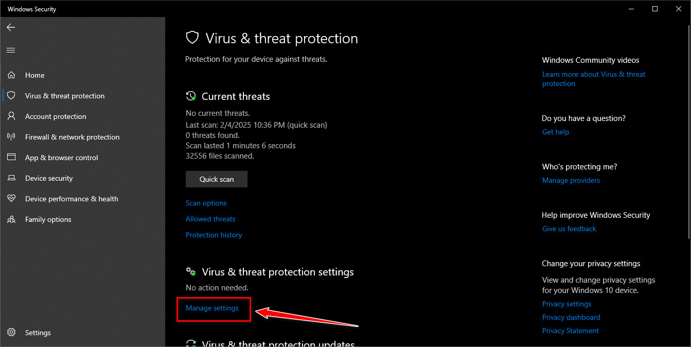
Task: Click the Device performance heart icon
Action: (x=11, y=199)
